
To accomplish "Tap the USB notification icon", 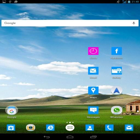I will 10,2.
